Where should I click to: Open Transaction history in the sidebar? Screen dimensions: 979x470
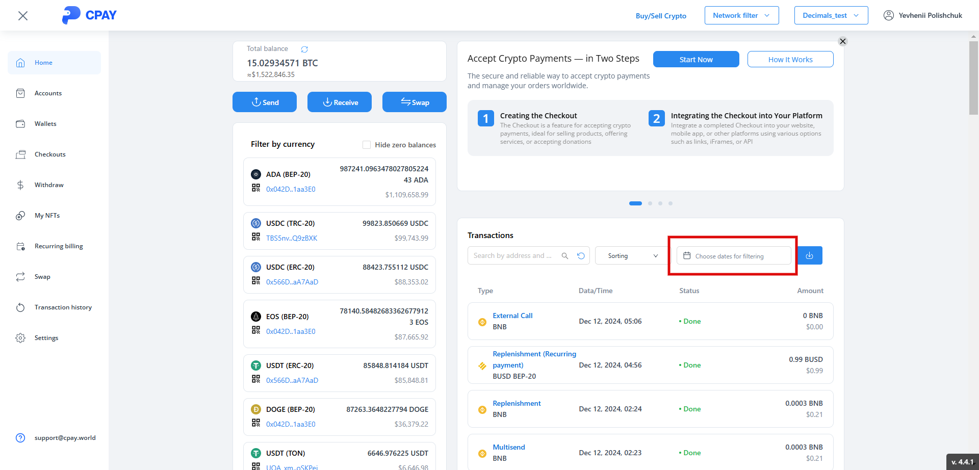coord(63,307)
